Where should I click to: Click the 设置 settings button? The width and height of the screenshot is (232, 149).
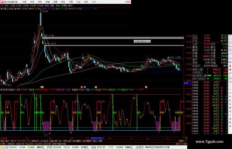[100, 141]
